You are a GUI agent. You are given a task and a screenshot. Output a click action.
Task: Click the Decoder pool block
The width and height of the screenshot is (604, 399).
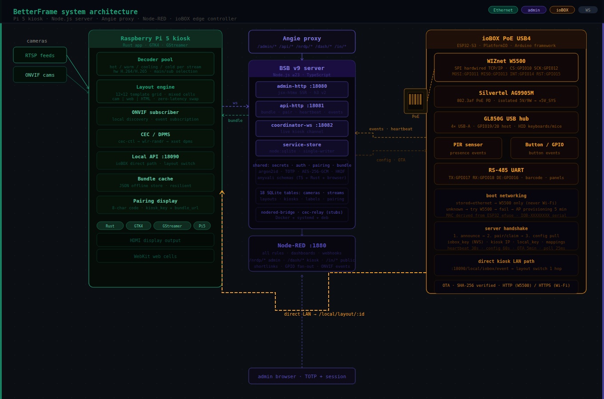tap(155, 64)
